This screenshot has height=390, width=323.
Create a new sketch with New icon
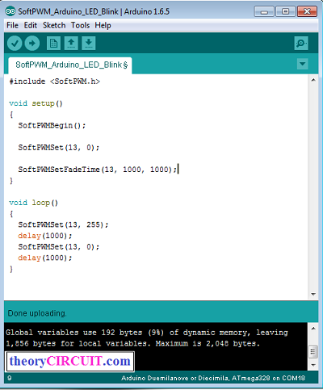tap(53, 43)
